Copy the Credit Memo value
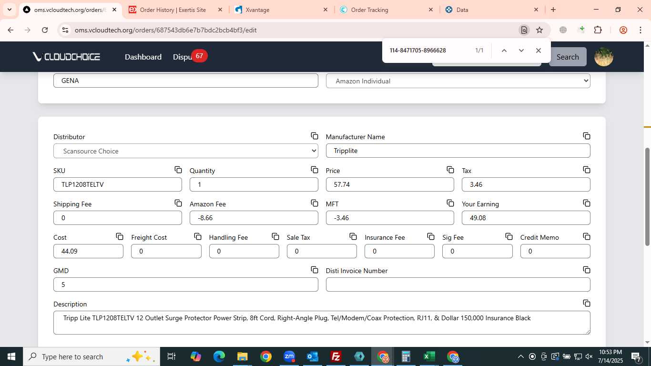Viewport: 651px width, 366px height. coord(587,237)
